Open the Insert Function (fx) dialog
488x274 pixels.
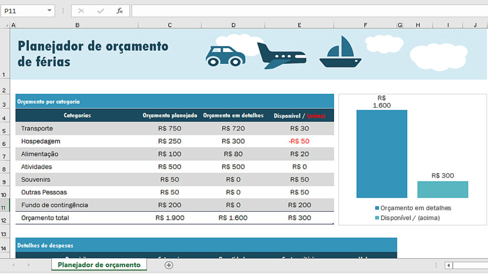pos(120,11)
